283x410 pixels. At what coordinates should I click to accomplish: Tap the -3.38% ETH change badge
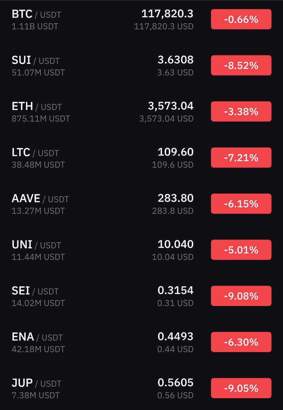[x=241, y=112]
